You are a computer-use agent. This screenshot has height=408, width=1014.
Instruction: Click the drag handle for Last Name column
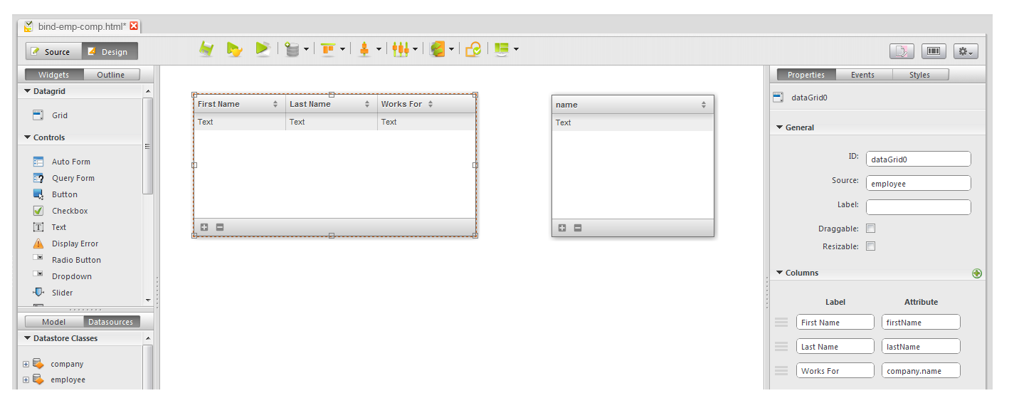point(781,347)
